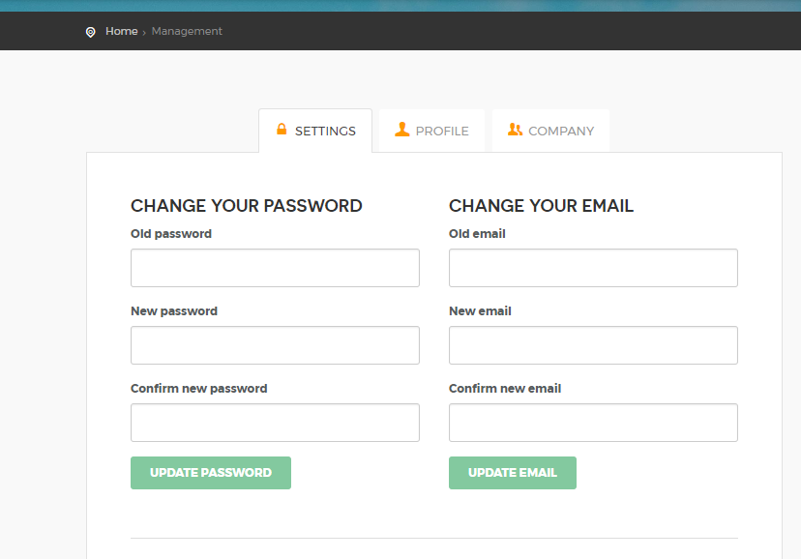Screen dimensions: 801x559
Task: Click the location pin icon in breadcrumb
Action: pyautogui.click(x=90, y=32)
